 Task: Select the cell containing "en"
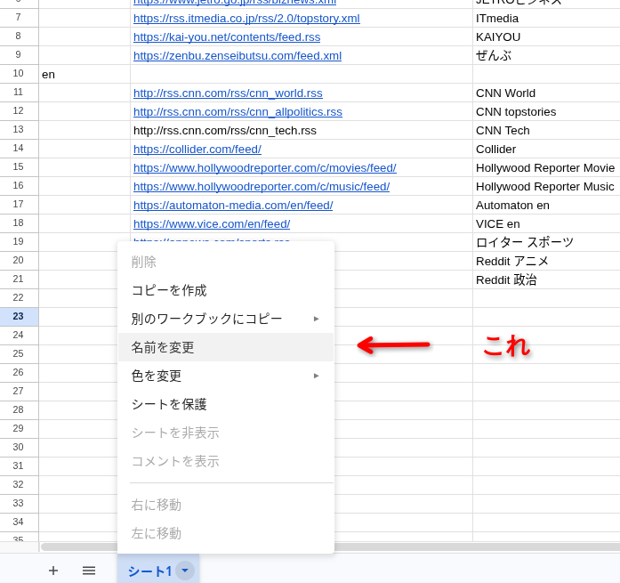pos(84,75)
